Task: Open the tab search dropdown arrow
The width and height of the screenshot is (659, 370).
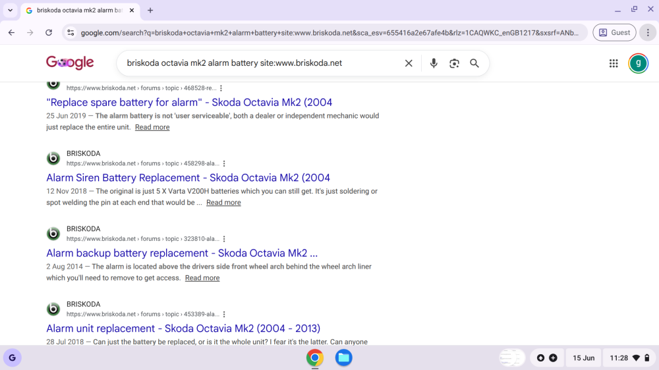Action: (10, 10)
